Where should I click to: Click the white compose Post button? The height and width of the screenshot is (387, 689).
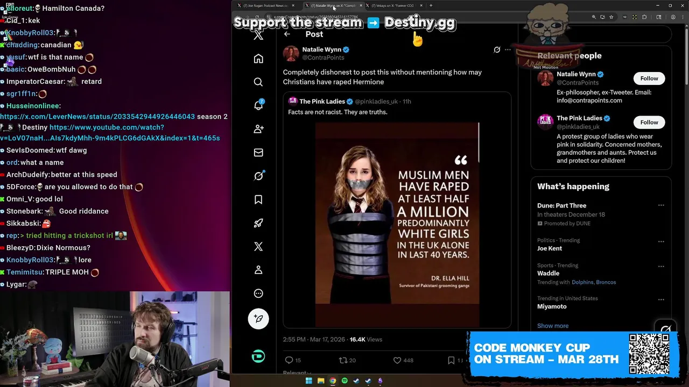258,319
